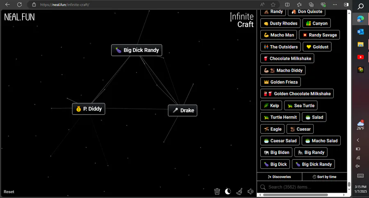Click the NEAL.FUN logo
This screenshot has width=369, height=198.
point(19,17)
